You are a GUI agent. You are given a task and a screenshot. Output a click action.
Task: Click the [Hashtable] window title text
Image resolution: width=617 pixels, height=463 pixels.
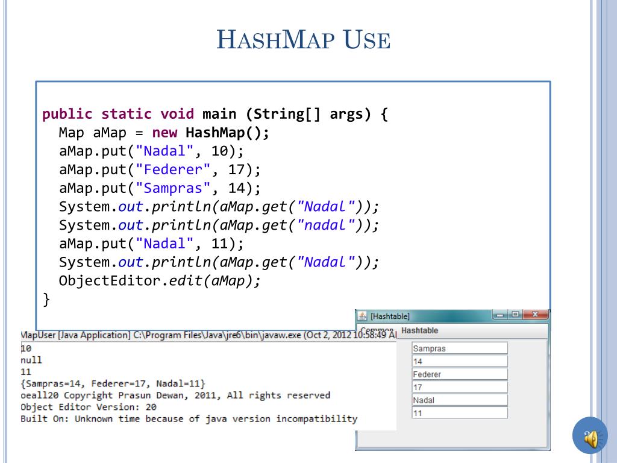(390, 316)
